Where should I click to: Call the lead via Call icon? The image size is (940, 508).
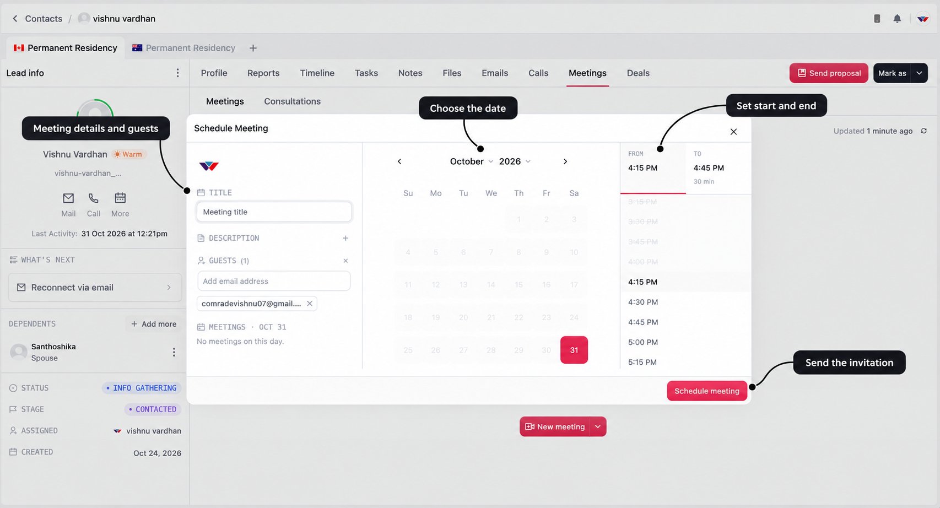(x=94, y=204)
